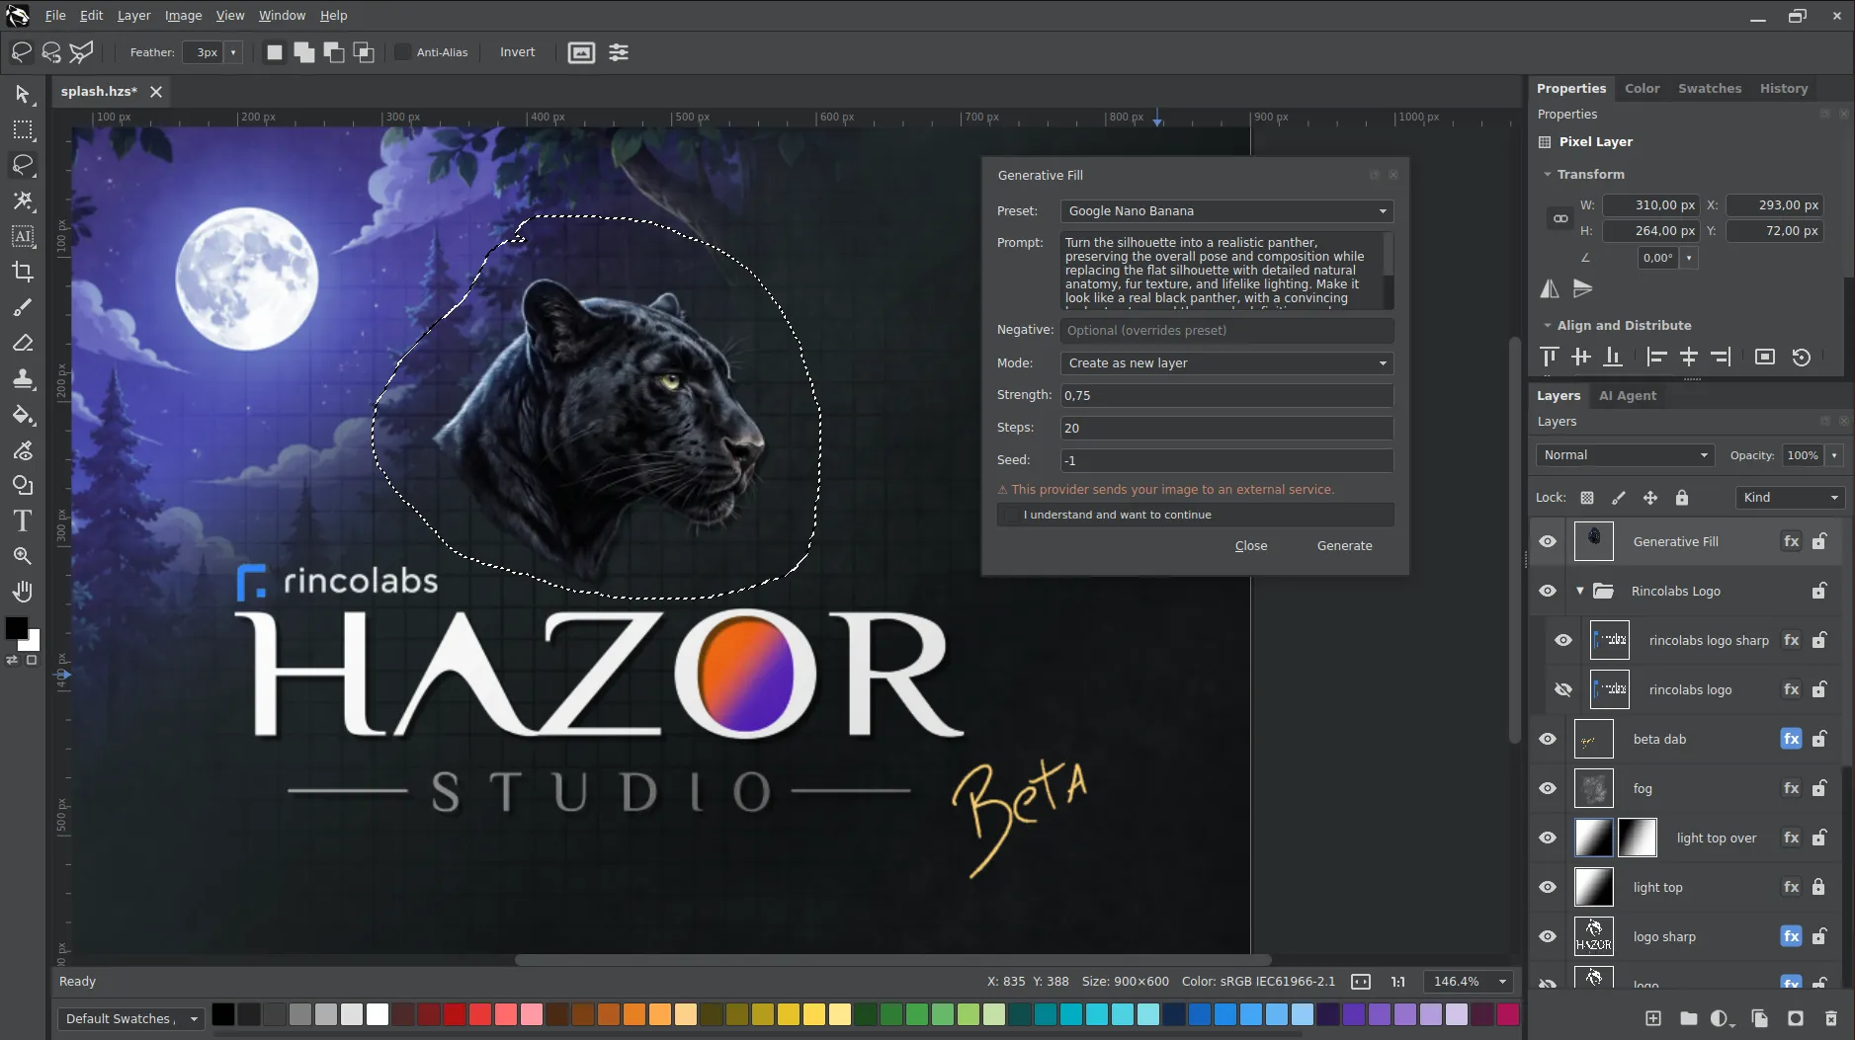This screenshot has height=1040, width=1855.
Task: Select the Crop tool
Action: [x=22, y=272]
